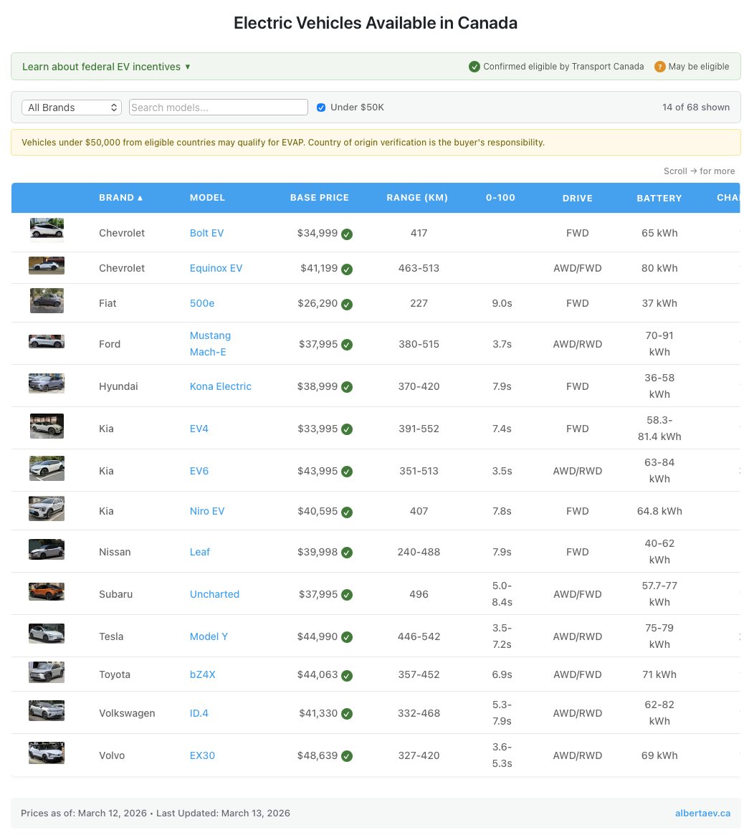This screenshot has height=835, width=744.
Task: Sort table by the Brand column header
Action: coord(120,198)
